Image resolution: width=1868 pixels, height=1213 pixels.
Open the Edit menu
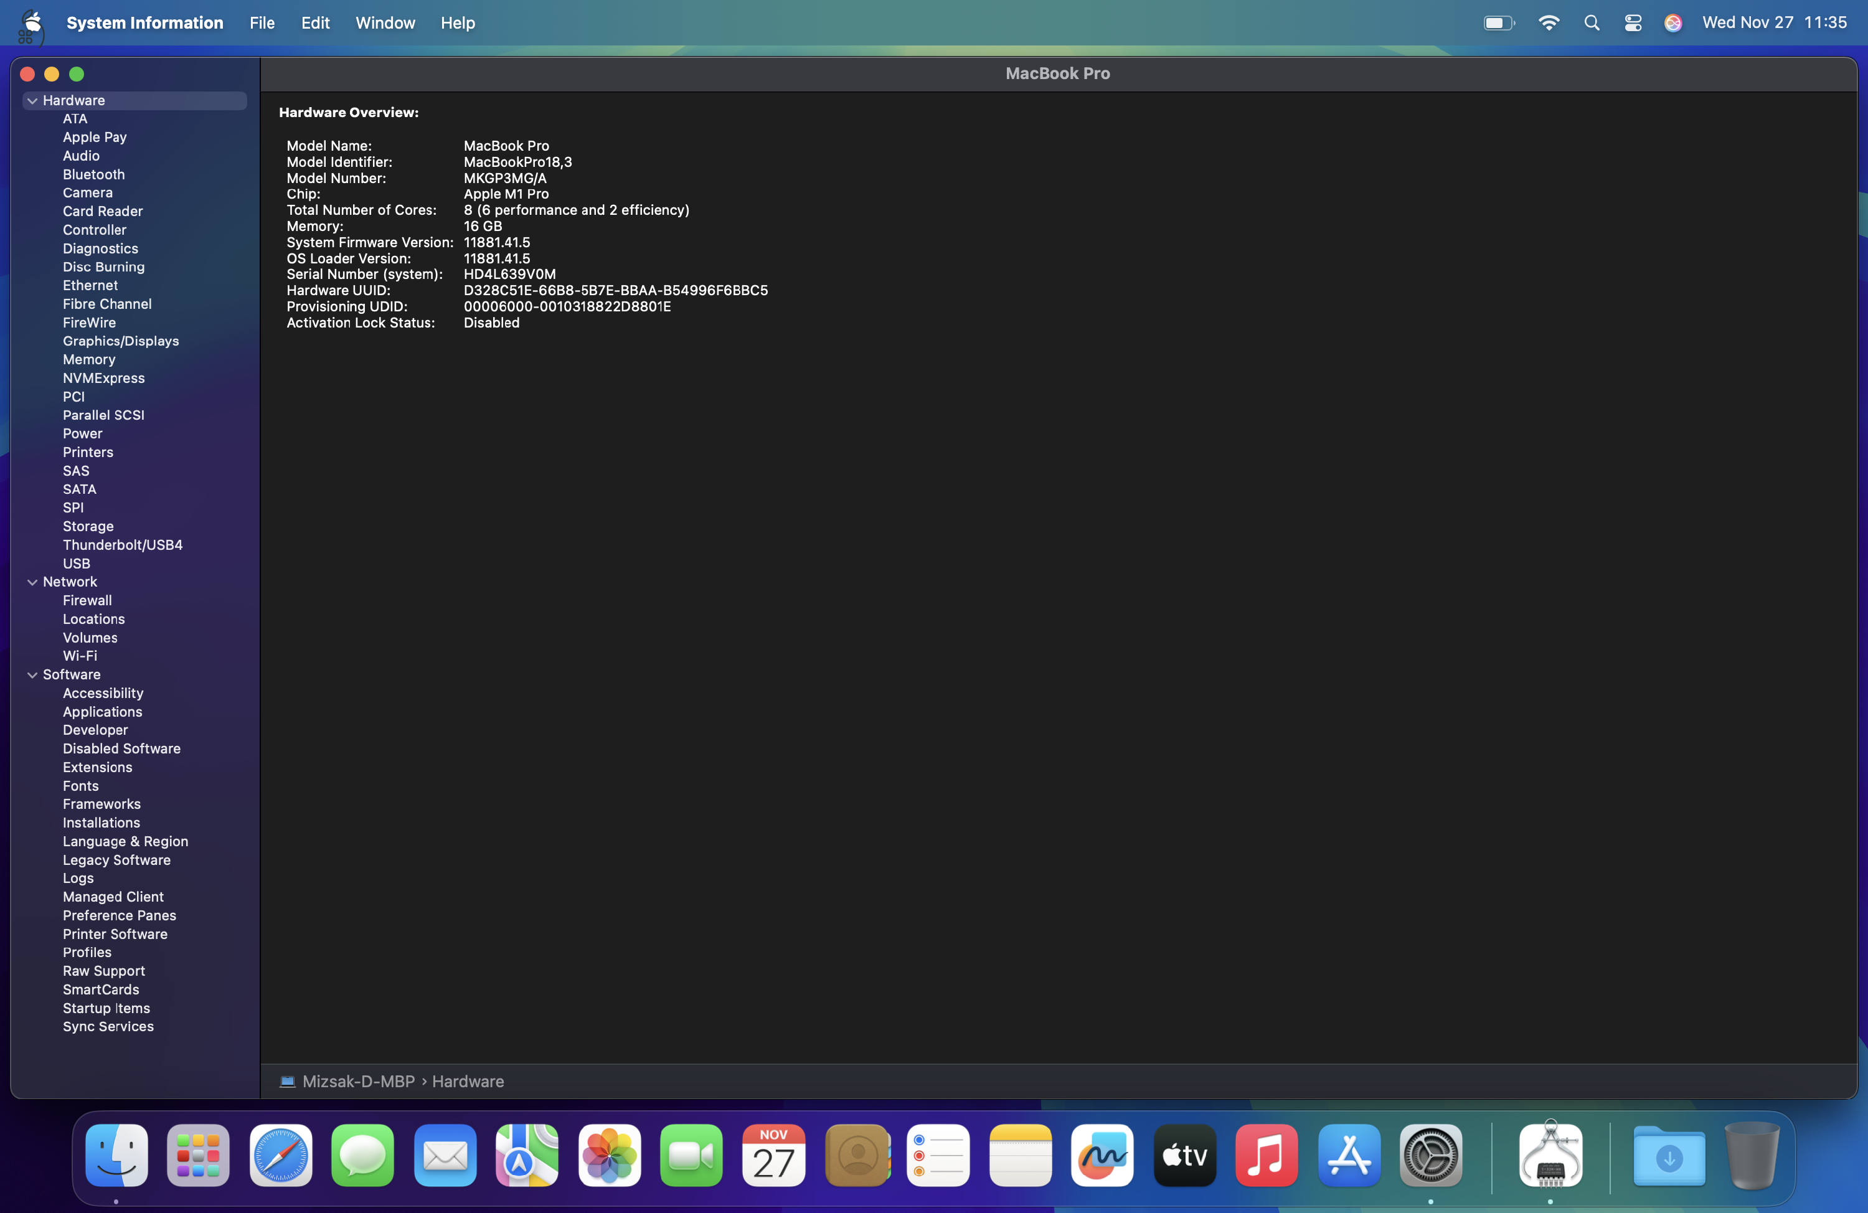click(316, 23)
